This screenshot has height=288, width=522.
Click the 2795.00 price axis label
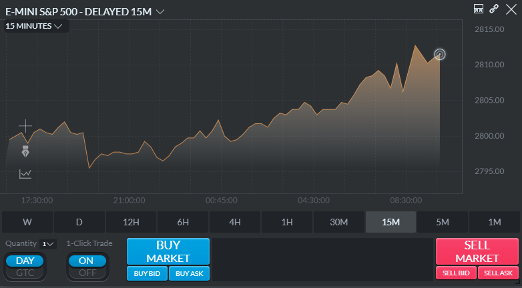click(x=489, y=171)
